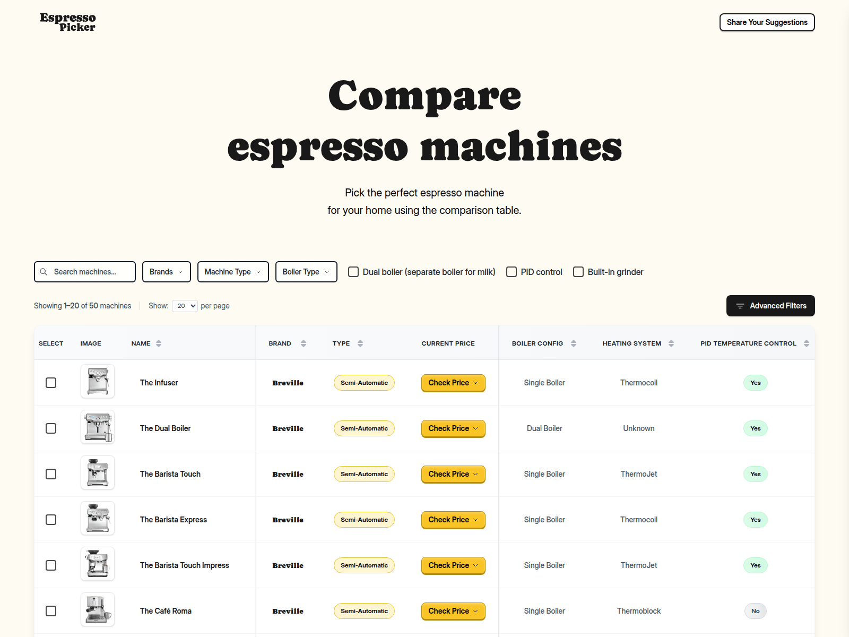Image resolution: width=849 pixels, height=637 pixels.
Task: Open The Barista Touch name link
Action: (x=170, y=474)
